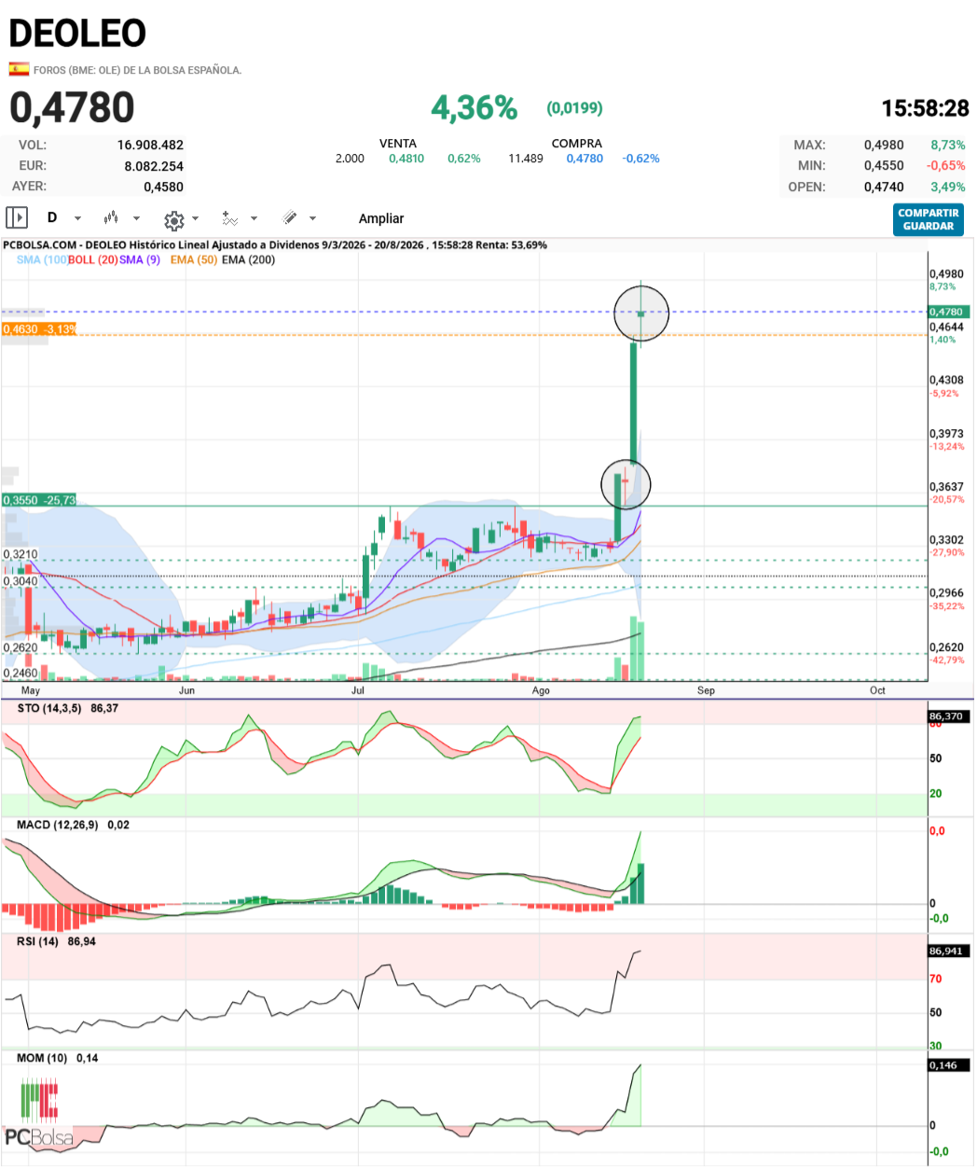Click the 0,4780 last price value
Screen dimensions: 977x1167
[x=72, y=108]
